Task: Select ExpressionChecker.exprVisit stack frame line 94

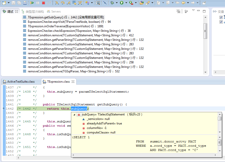Action: 69,22
